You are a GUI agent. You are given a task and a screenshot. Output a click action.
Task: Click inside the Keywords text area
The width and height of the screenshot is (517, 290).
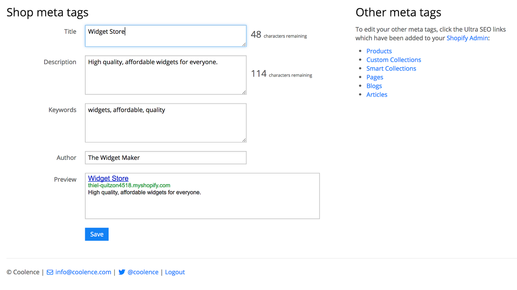[x=166, y=123]
